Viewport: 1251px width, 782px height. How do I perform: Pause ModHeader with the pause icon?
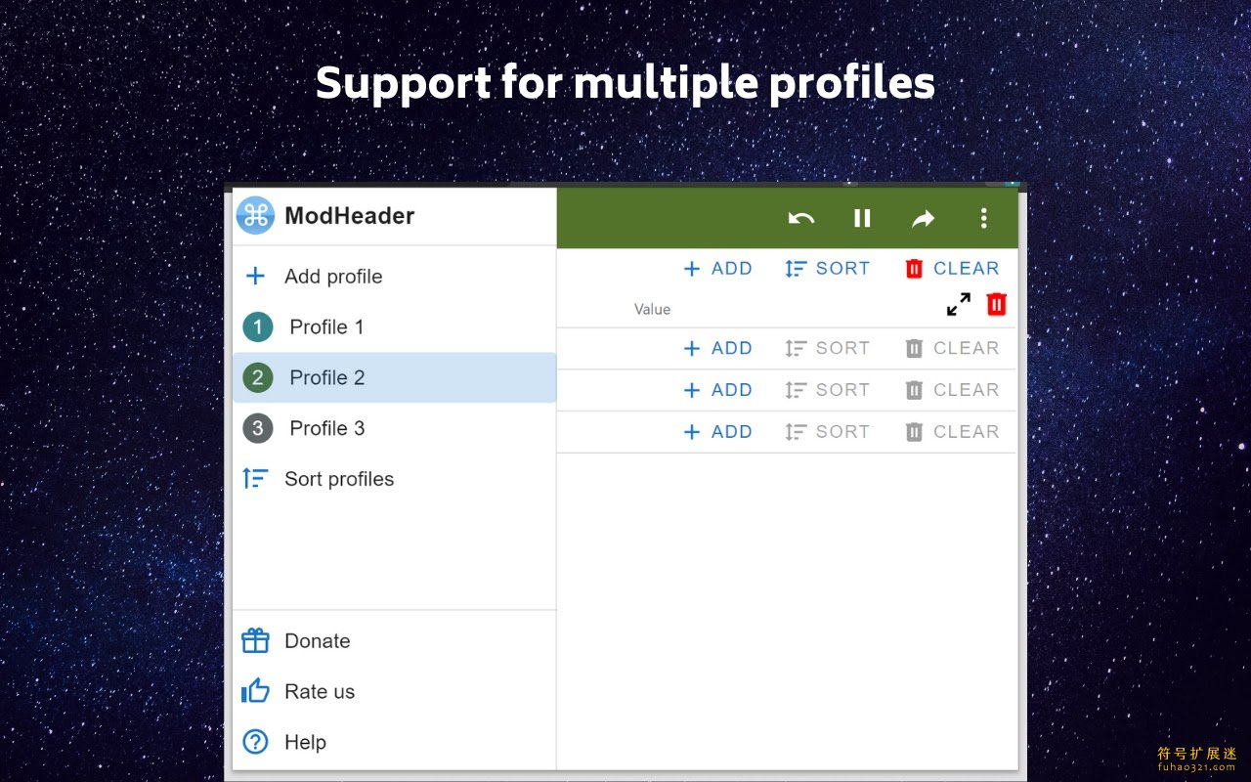click(862, 218)
